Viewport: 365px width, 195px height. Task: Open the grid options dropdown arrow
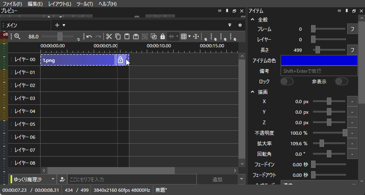(189, 36)
